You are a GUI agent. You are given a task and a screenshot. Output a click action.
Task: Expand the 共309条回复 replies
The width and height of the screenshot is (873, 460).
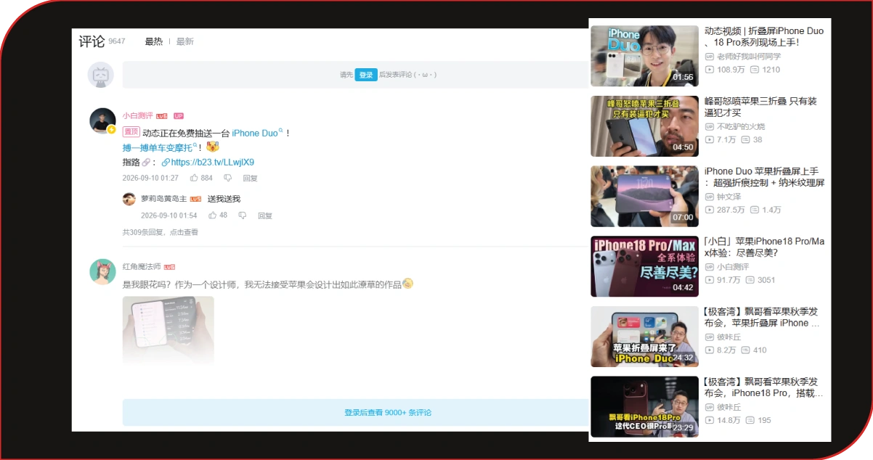160,232
